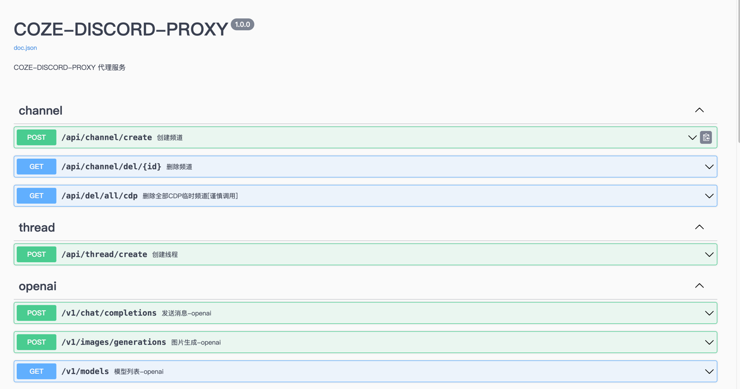Click the 创建频道 description
This screenshot has height=389, width=740.
(170, 138)
